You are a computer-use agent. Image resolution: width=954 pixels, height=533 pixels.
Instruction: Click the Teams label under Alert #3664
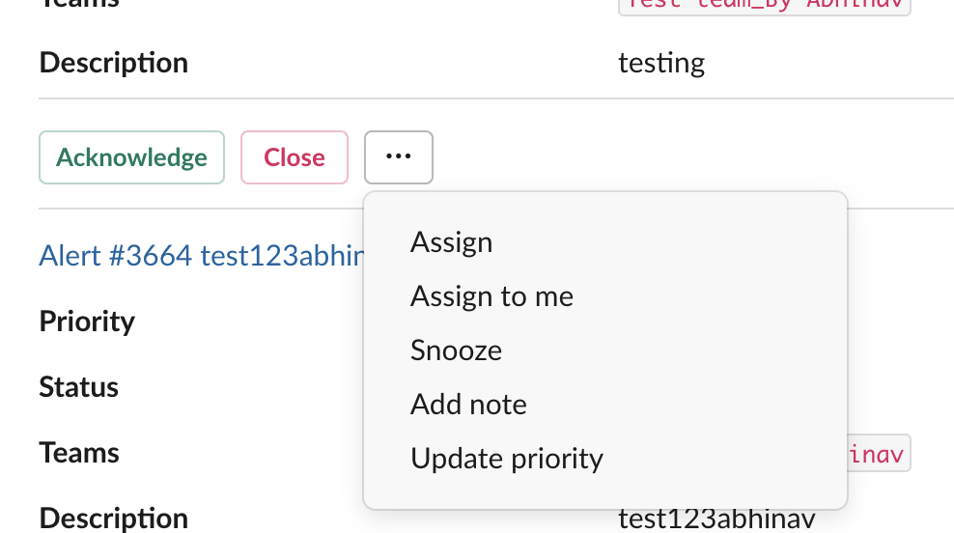tap(79, 453)
